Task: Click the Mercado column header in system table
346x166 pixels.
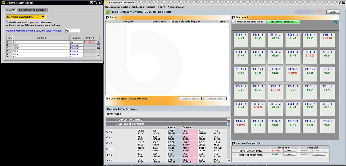Action: pos(41,38)
